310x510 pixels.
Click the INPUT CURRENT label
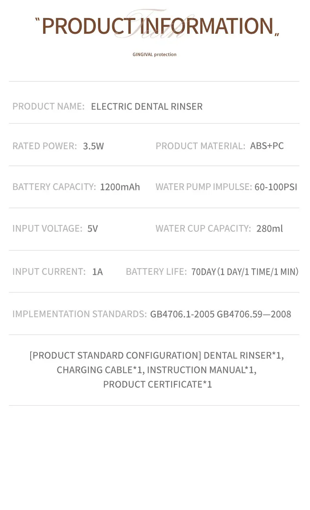(49, 272)
